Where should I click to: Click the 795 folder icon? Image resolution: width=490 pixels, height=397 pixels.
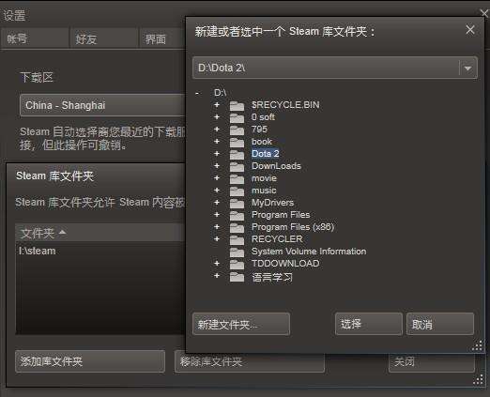pyautogui.click(x=237, y=130)
